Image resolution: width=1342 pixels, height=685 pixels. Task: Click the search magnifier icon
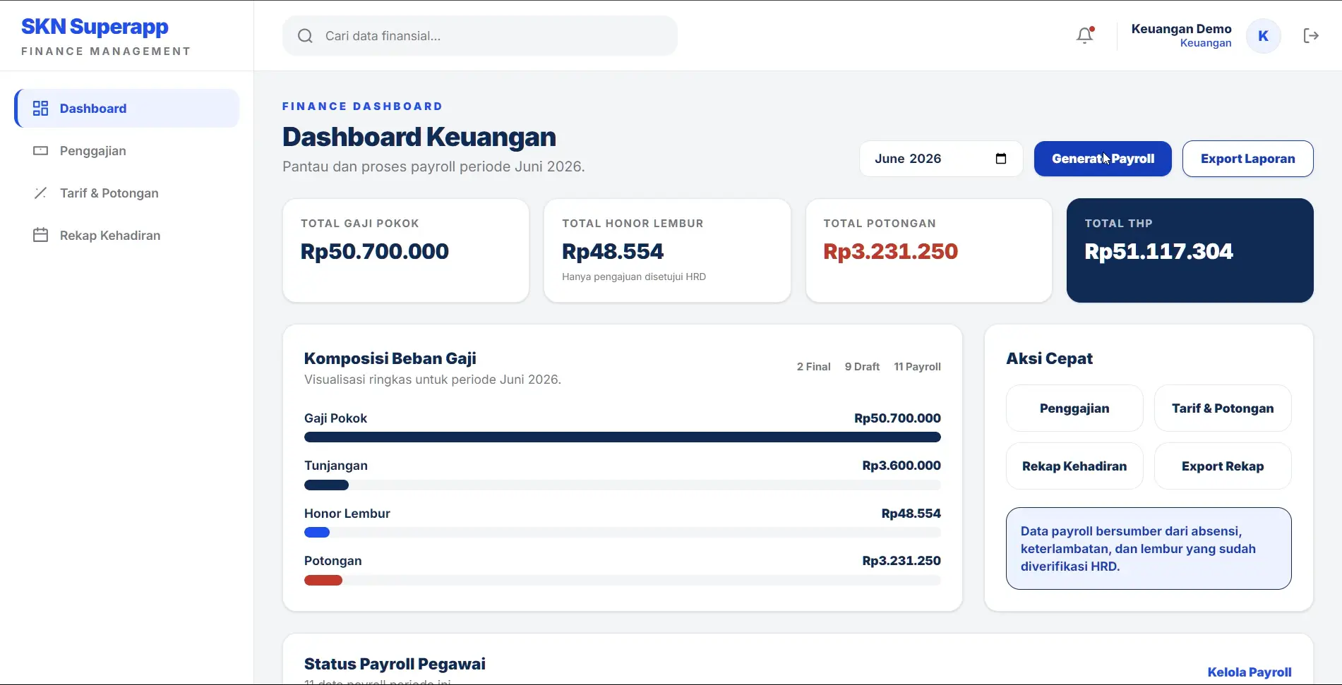(x=305, y=36)
